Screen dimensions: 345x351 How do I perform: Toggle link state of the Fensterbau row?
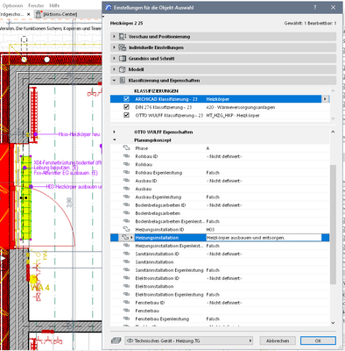coord(126,311)
